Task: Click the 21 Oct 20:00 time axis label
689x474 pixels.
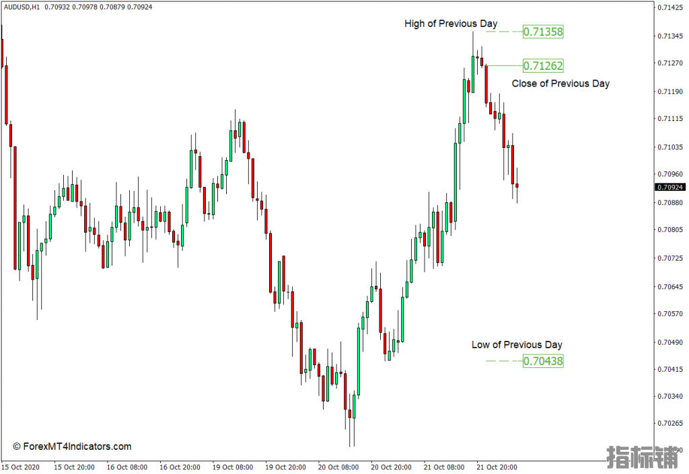Action: click(x=497, y=467)
